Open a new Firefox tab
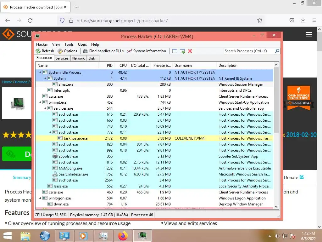Viewport: 322px width, 242px height. 77,7
